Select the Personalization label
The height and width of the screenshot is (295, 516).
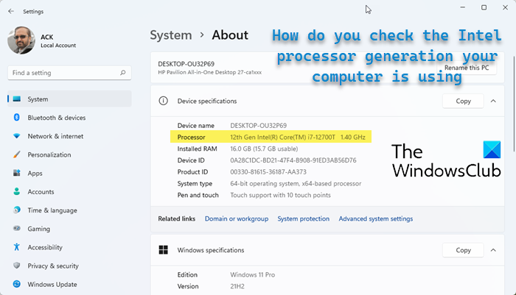(49, 154)
